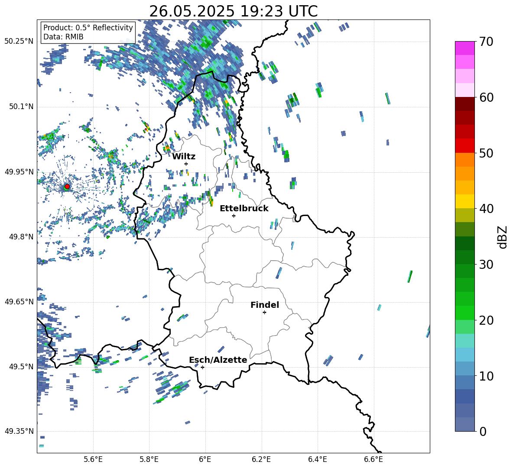Pick the yellow 40 dBZ swatch
513x468 pixels.
click(465, 201)
